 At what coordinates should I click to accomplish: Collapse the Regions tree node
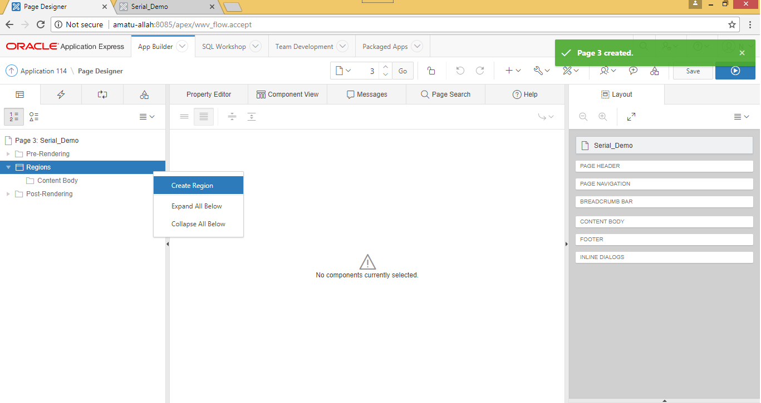(x=8, y=167)
